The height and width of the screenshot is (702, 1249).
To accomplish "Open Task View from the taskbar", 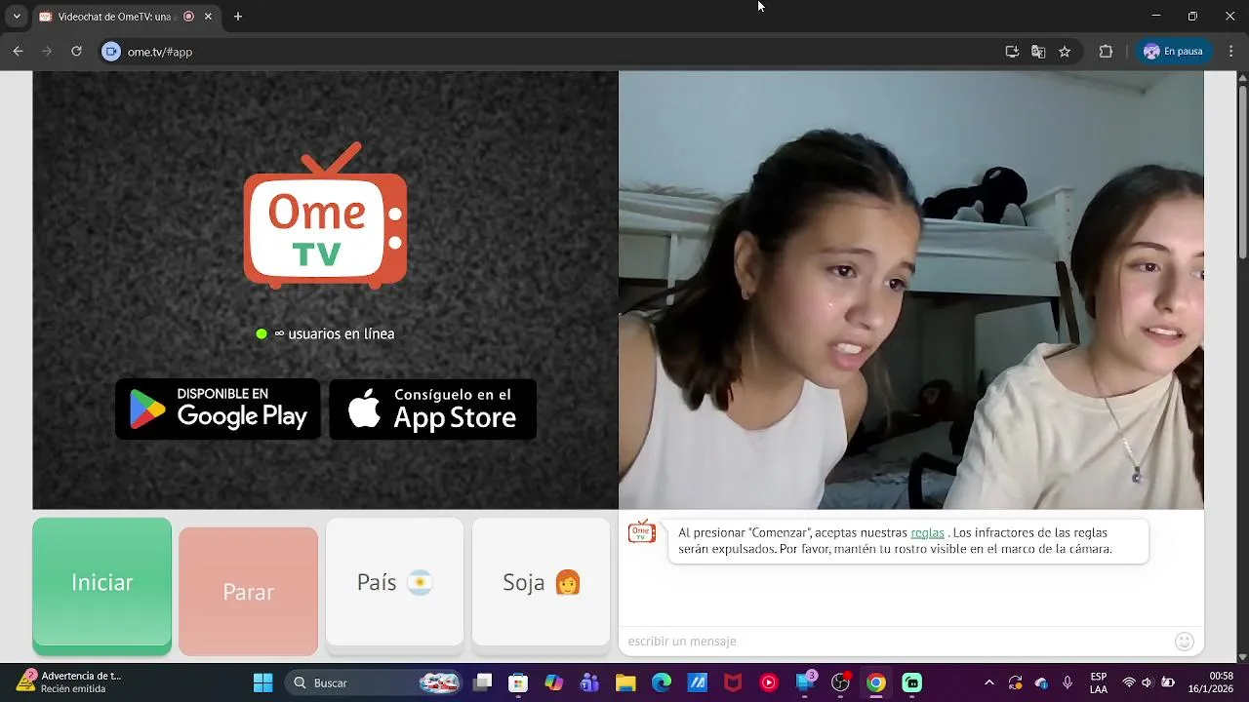I will click(x=483, y=682).
